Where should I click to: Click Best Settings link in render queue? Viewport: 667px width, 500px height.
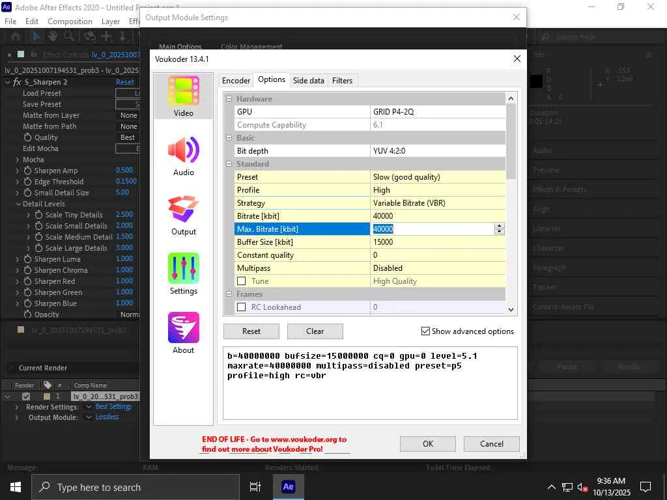point(113,406)
